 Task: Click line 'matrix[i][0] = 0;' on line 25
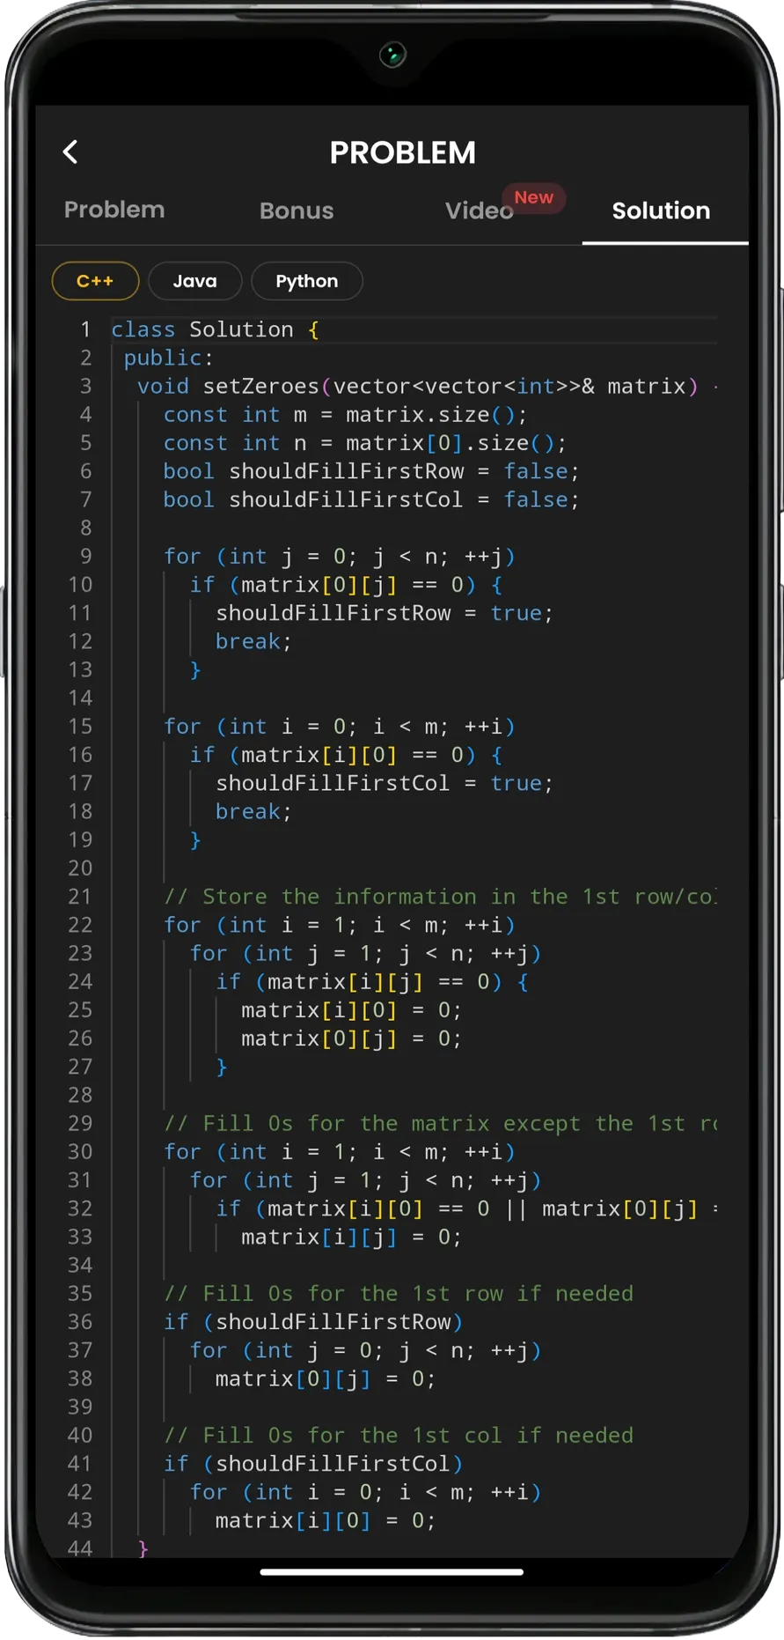351,1009
